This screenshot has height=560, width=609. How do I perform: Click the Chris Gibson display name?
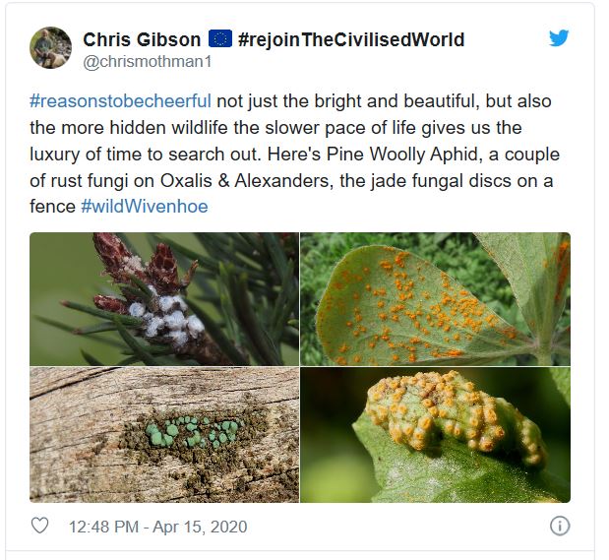point(142,39)
